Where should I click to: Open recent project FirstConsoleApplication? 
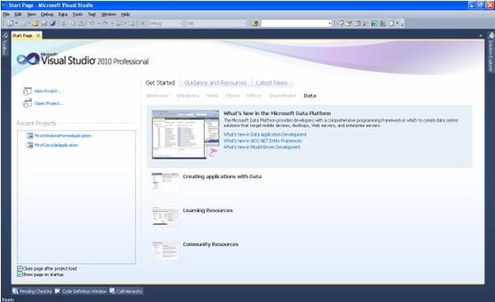pos(56,145)
